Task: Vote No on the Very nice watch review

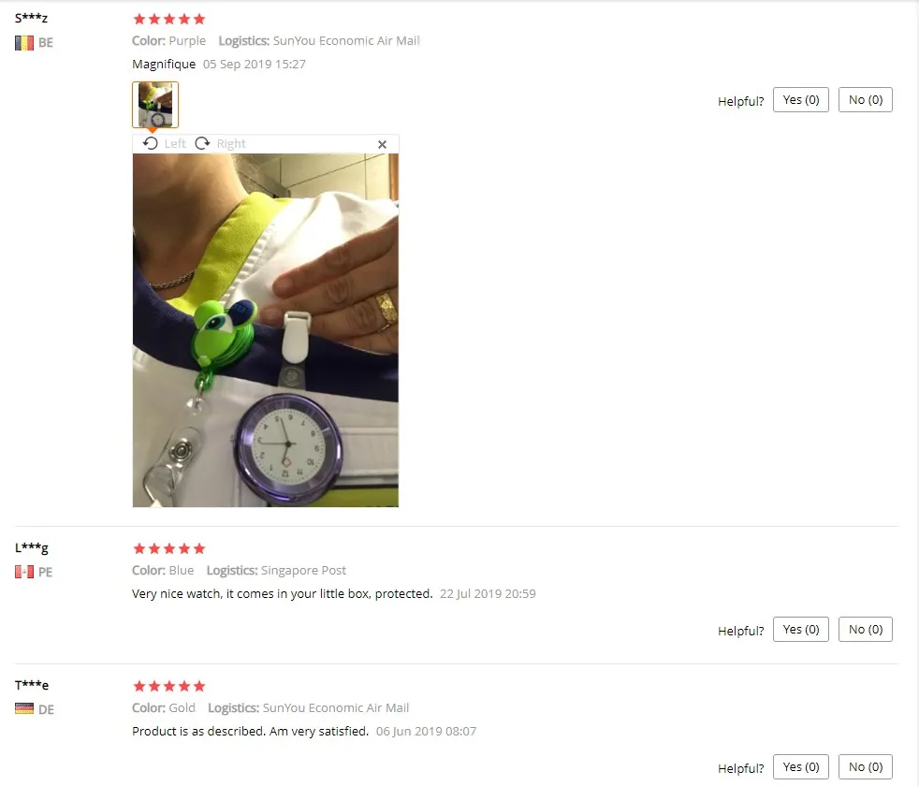Action: 865,630
